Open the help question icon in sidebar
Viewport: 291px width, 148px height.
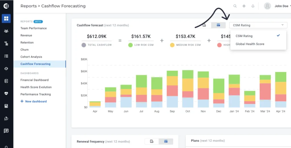click(6, 119)
